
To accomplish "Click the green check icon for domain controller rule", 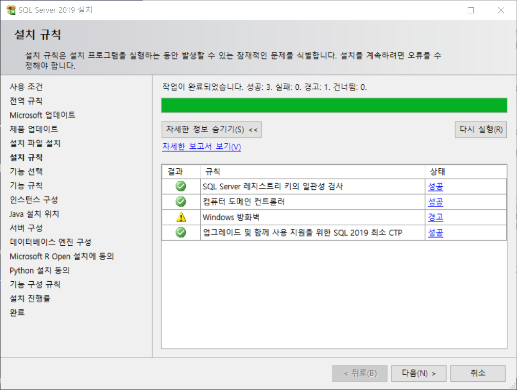I will click(x=181, y=202).
